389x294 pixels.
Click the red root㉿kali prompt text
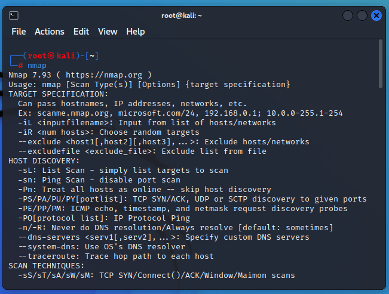click(x=51, y=55)
